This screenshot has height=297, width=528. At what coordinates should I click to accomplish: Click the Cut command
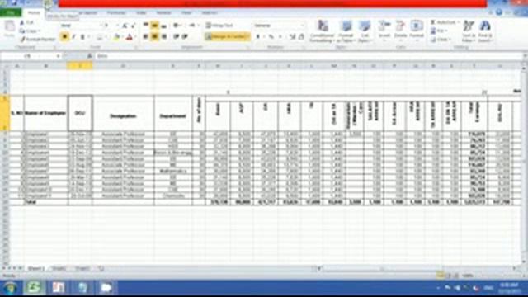[27, 22]
